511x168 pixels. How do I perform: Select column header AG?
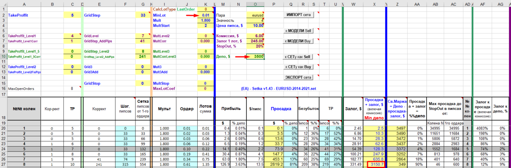click(500, 4)
